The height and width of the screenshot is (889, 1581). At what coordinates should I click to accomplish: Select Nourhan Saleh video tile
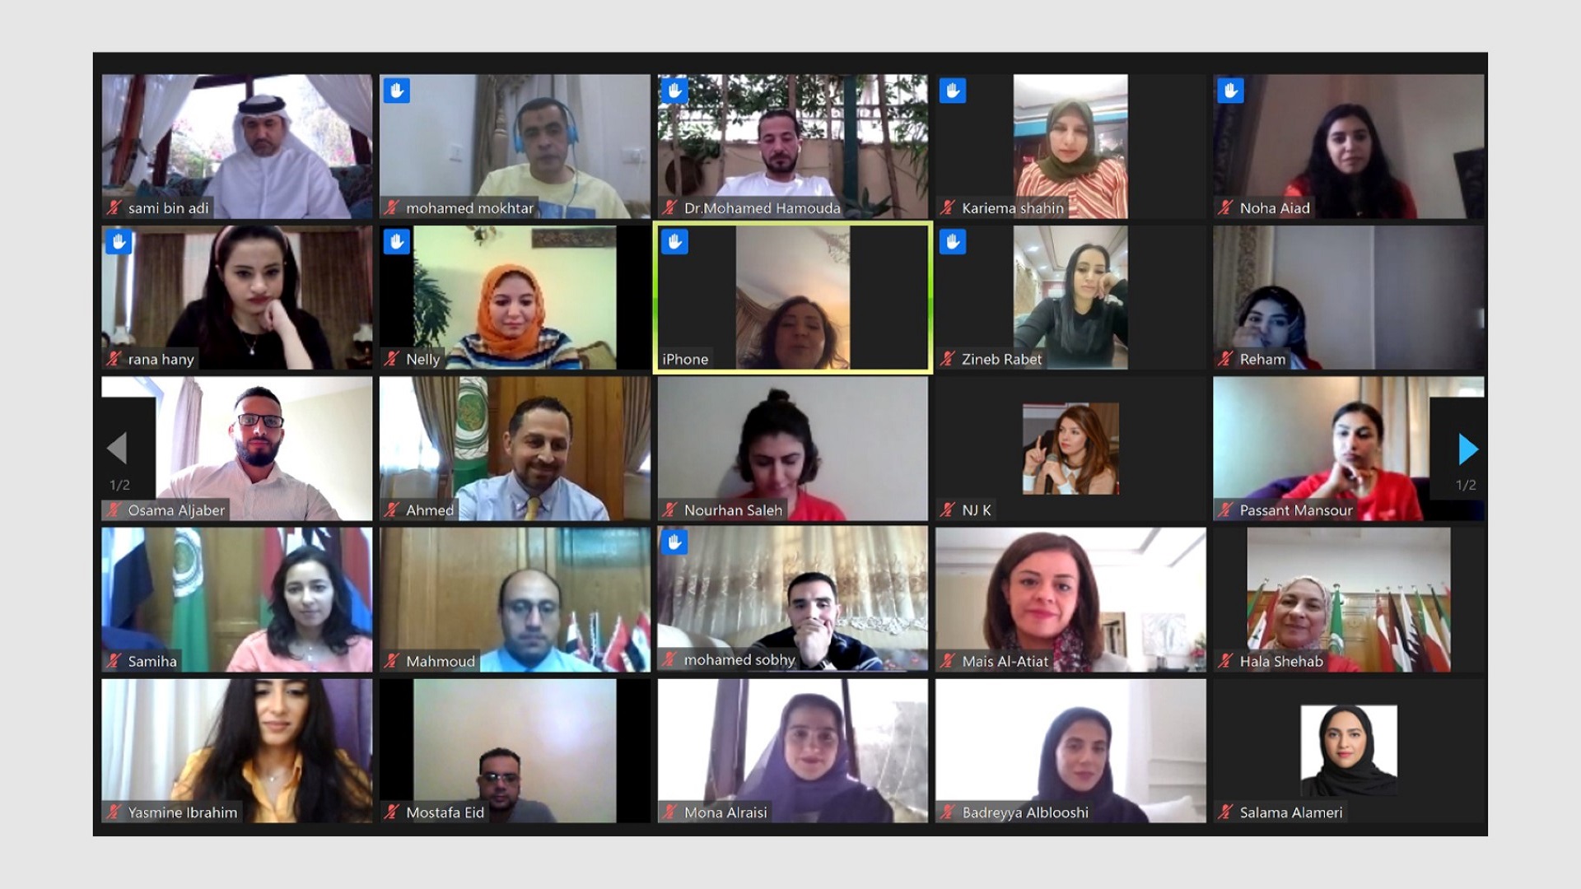coord(790,449)
